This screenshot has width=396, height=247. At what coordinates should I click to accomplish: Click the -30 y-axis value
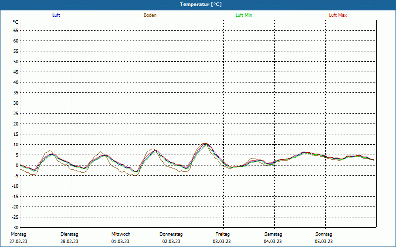pos(15,227)
